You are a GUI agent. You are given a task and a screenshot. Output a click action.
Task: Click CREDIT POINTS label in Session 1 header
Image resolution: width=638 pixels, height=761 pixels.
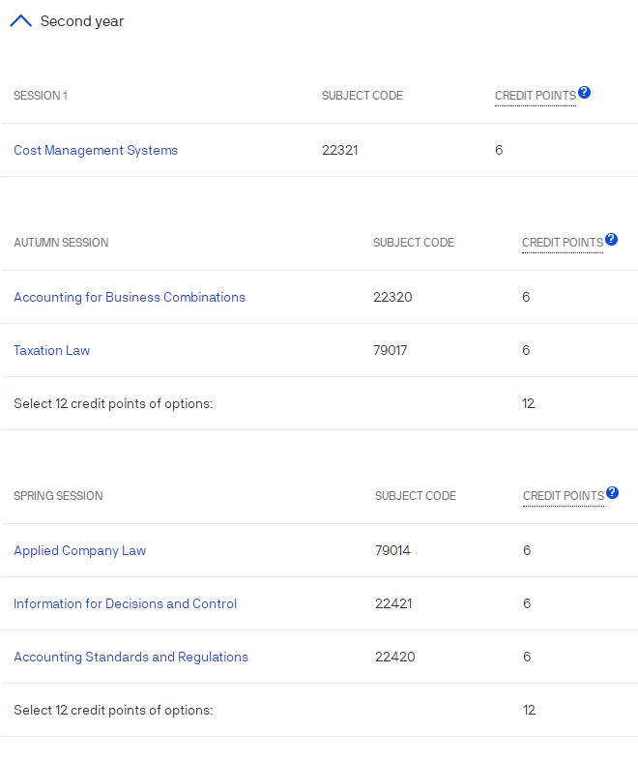536,96
